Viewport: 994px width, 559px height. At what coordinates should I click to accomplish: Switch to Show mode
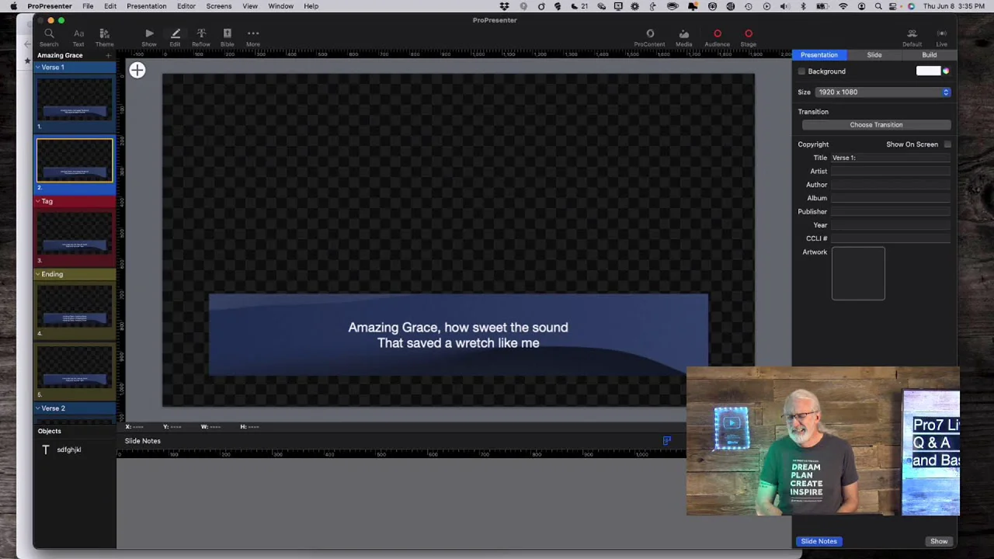149,36
